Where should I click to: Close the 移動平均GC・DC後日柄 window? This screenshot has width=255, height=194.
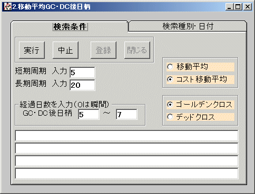coord(248,7)
